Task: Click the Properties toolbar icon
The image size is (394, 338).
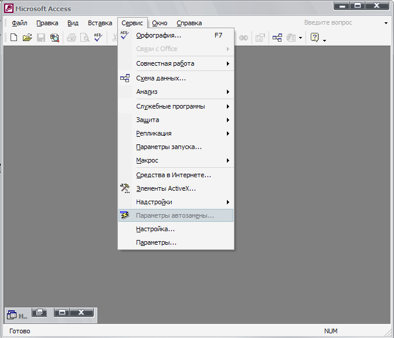Action: point(260,38)
